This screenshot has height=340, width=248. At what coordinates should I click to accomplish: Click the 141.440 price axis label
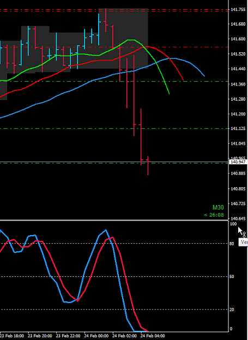pyautogui.click(x=238, y=69)
